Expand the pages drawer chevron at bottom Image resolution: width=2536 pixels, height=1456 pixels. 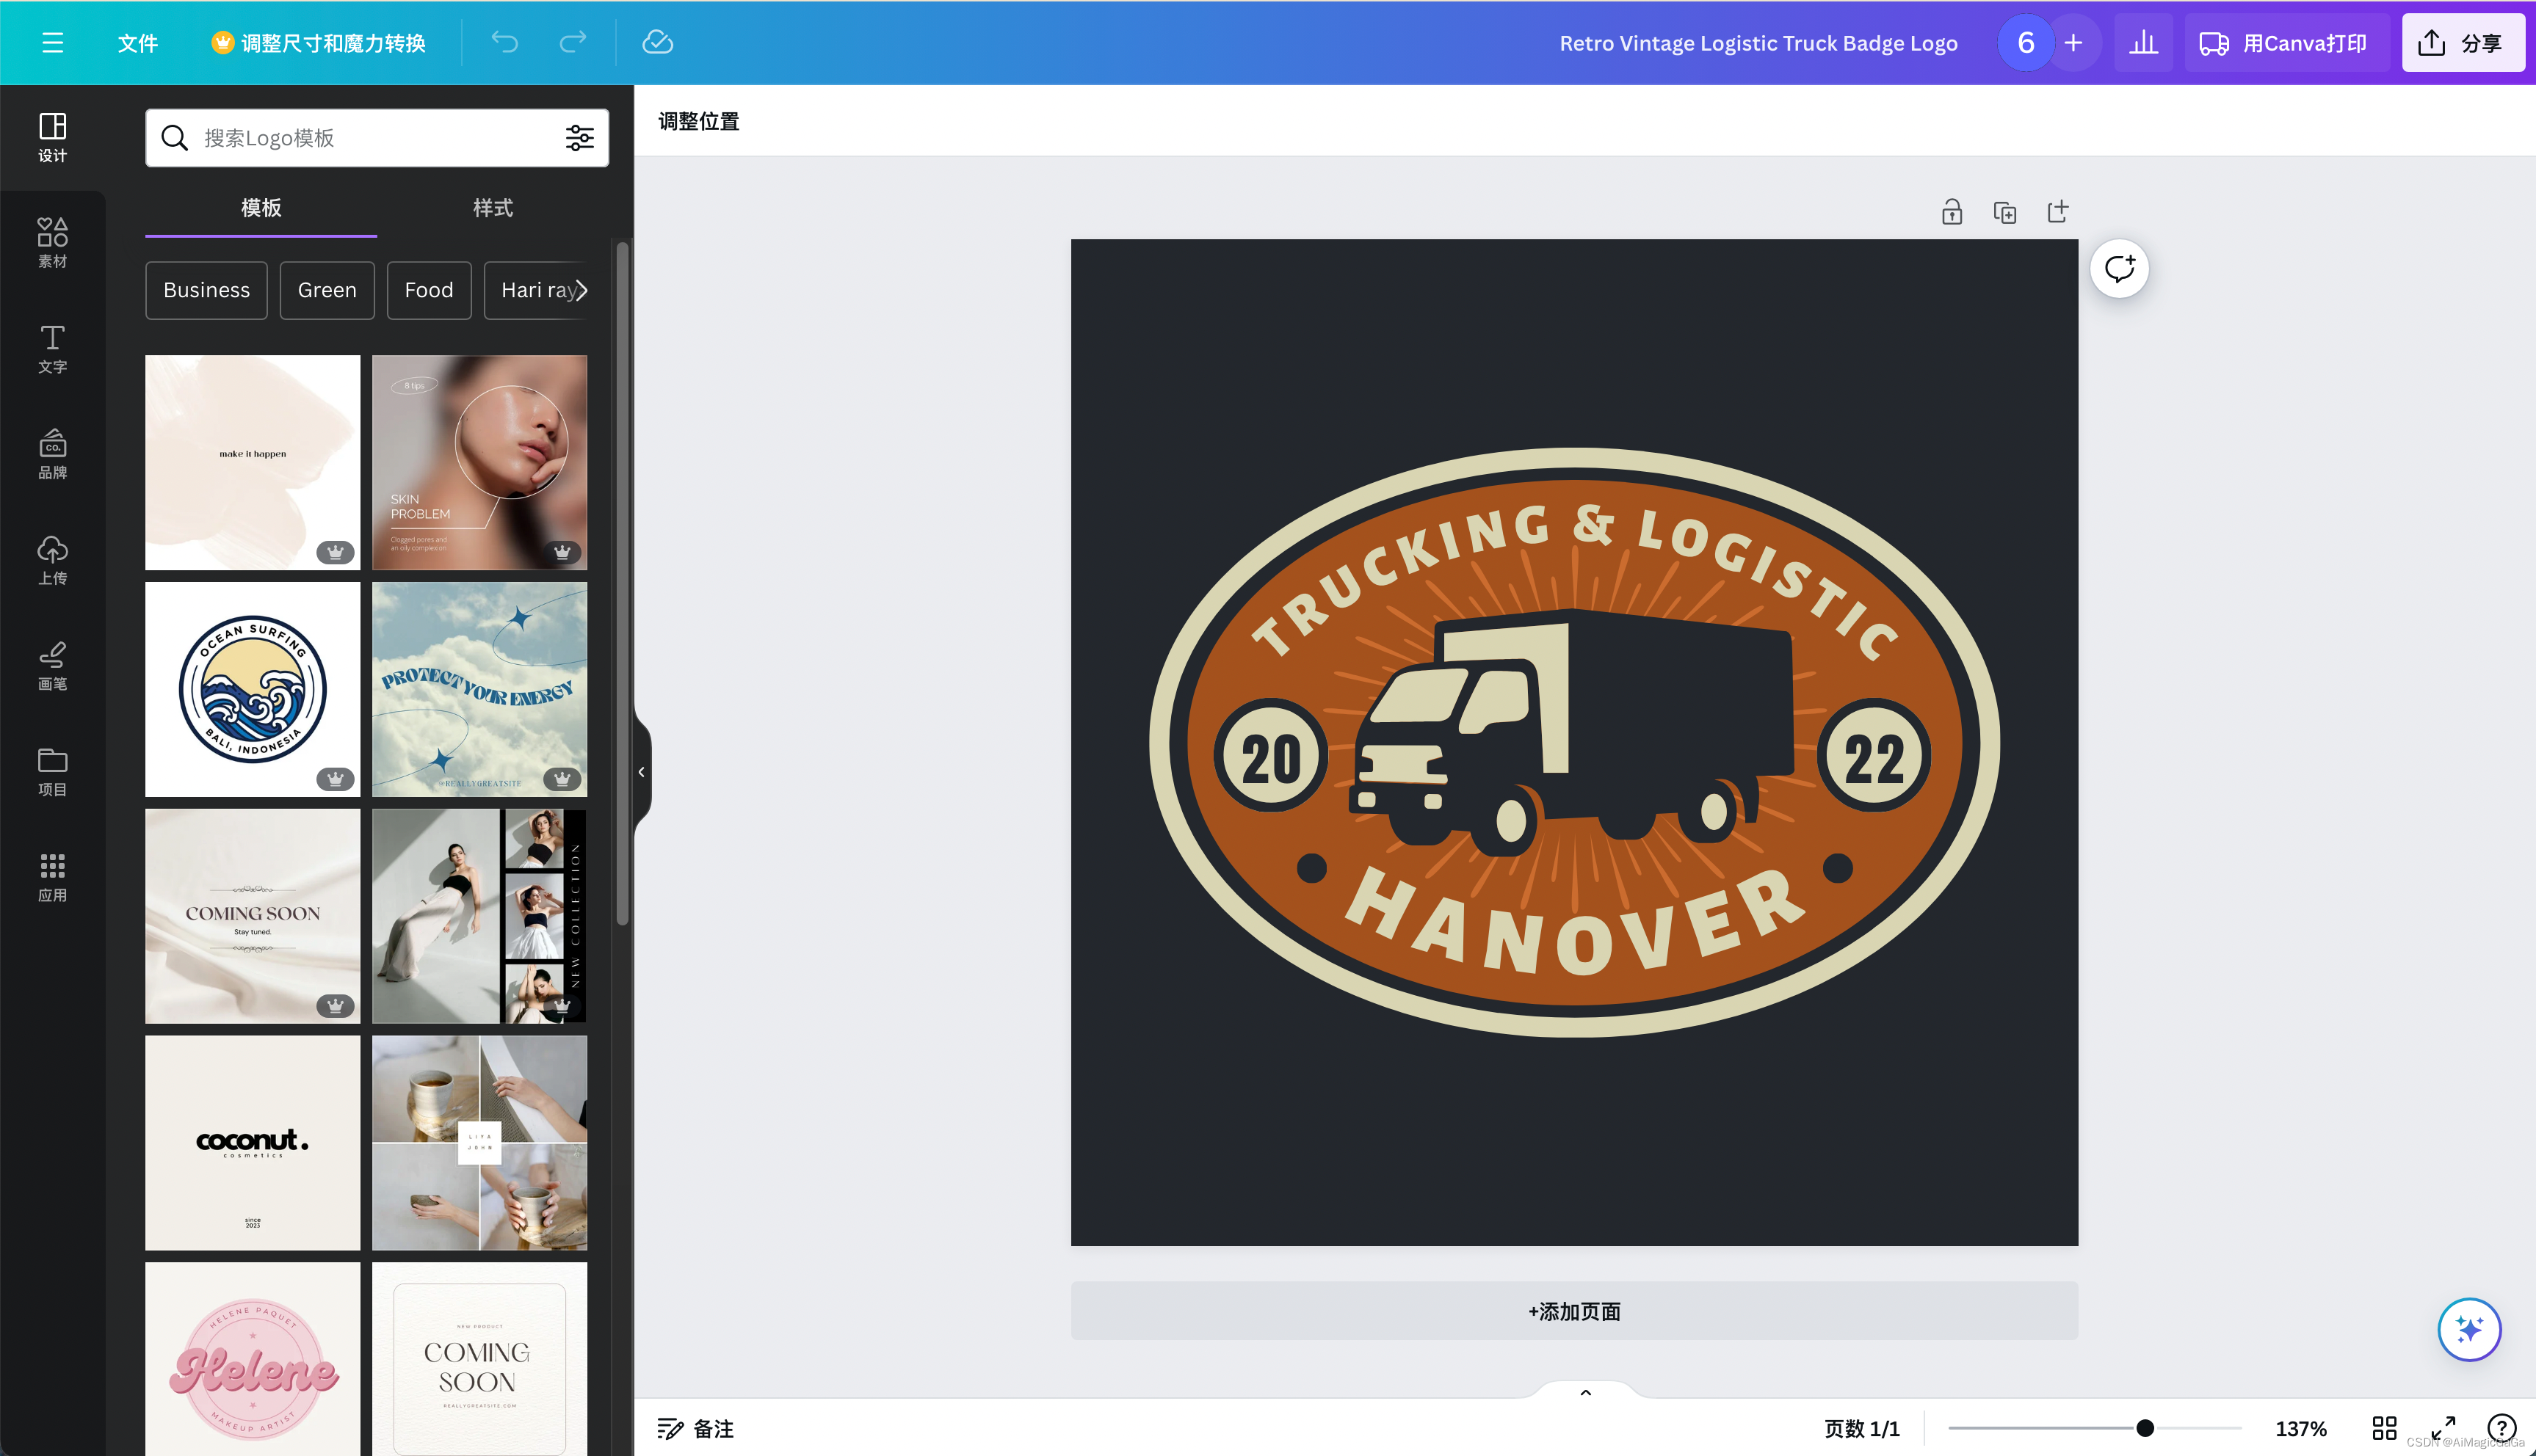pyautogui.click(x=1584, y=1392)
